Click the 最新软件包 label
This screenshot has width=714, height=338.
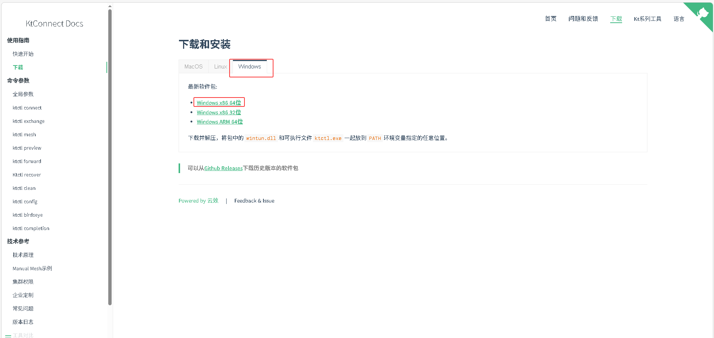202,87
